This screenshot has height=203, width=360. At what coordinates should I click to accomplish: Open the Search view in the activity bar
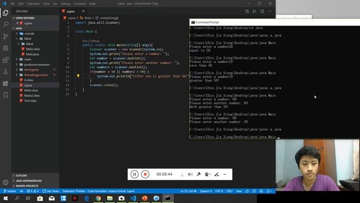pos(6,24)
